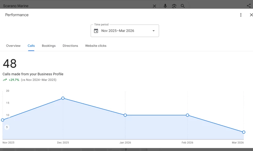The image size is (253, 151).
Task: Start voice search with microphone icon
Action: [x=165, y=6]
